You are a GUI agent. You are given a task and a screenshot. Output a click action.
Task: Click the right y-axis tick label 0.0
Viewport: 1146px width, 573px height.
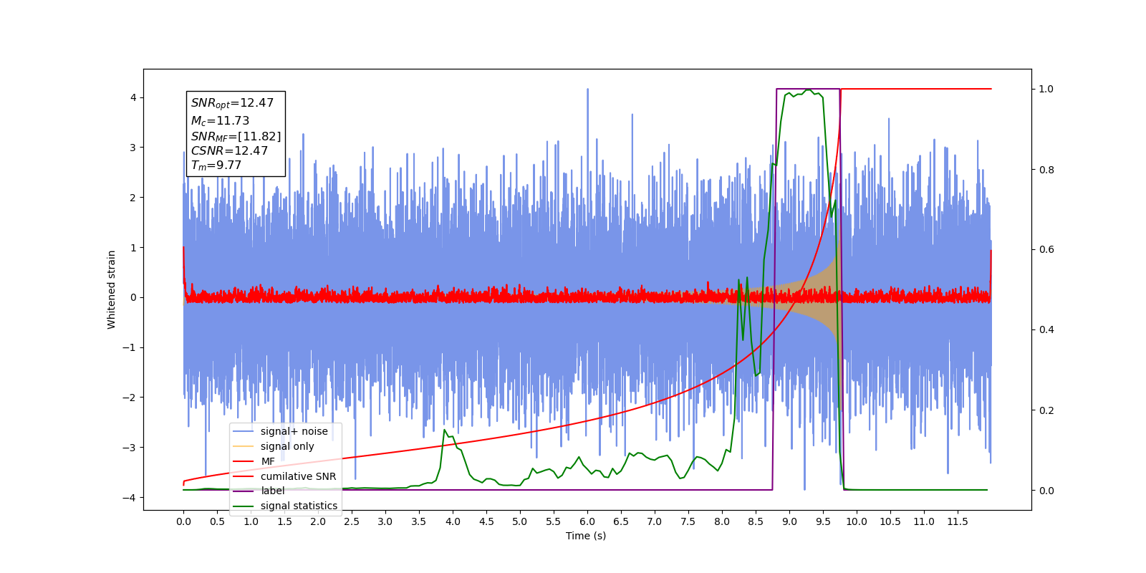1046,491
